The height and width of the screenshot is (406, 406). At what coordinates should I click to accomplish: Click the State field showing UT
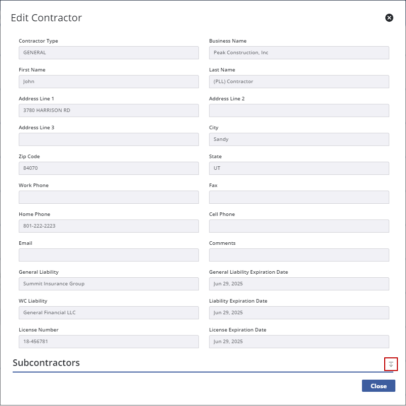tap(299, 168)
